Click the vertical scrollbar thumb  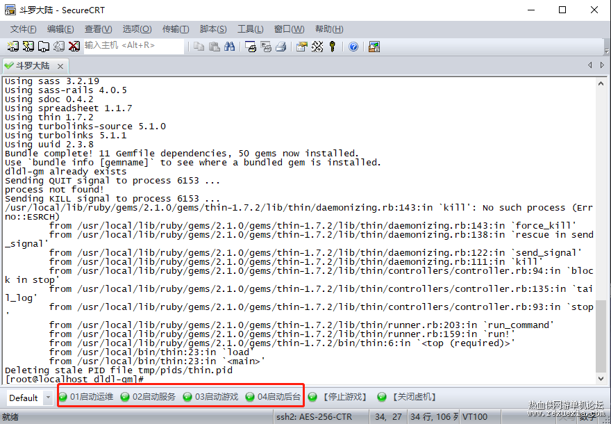pos(601,336)
